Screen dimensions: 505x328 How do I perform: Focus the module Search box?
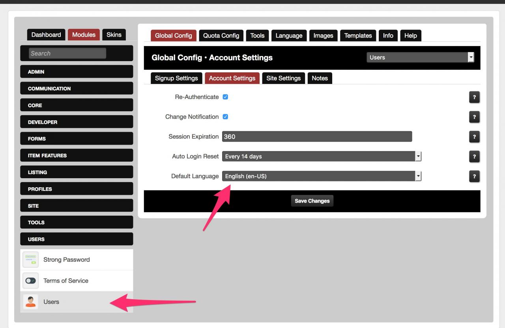click(67, 53)
